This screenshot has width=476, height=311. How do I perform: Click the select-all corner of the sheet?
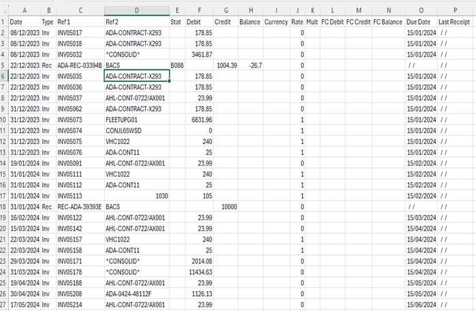pos(4,10)
